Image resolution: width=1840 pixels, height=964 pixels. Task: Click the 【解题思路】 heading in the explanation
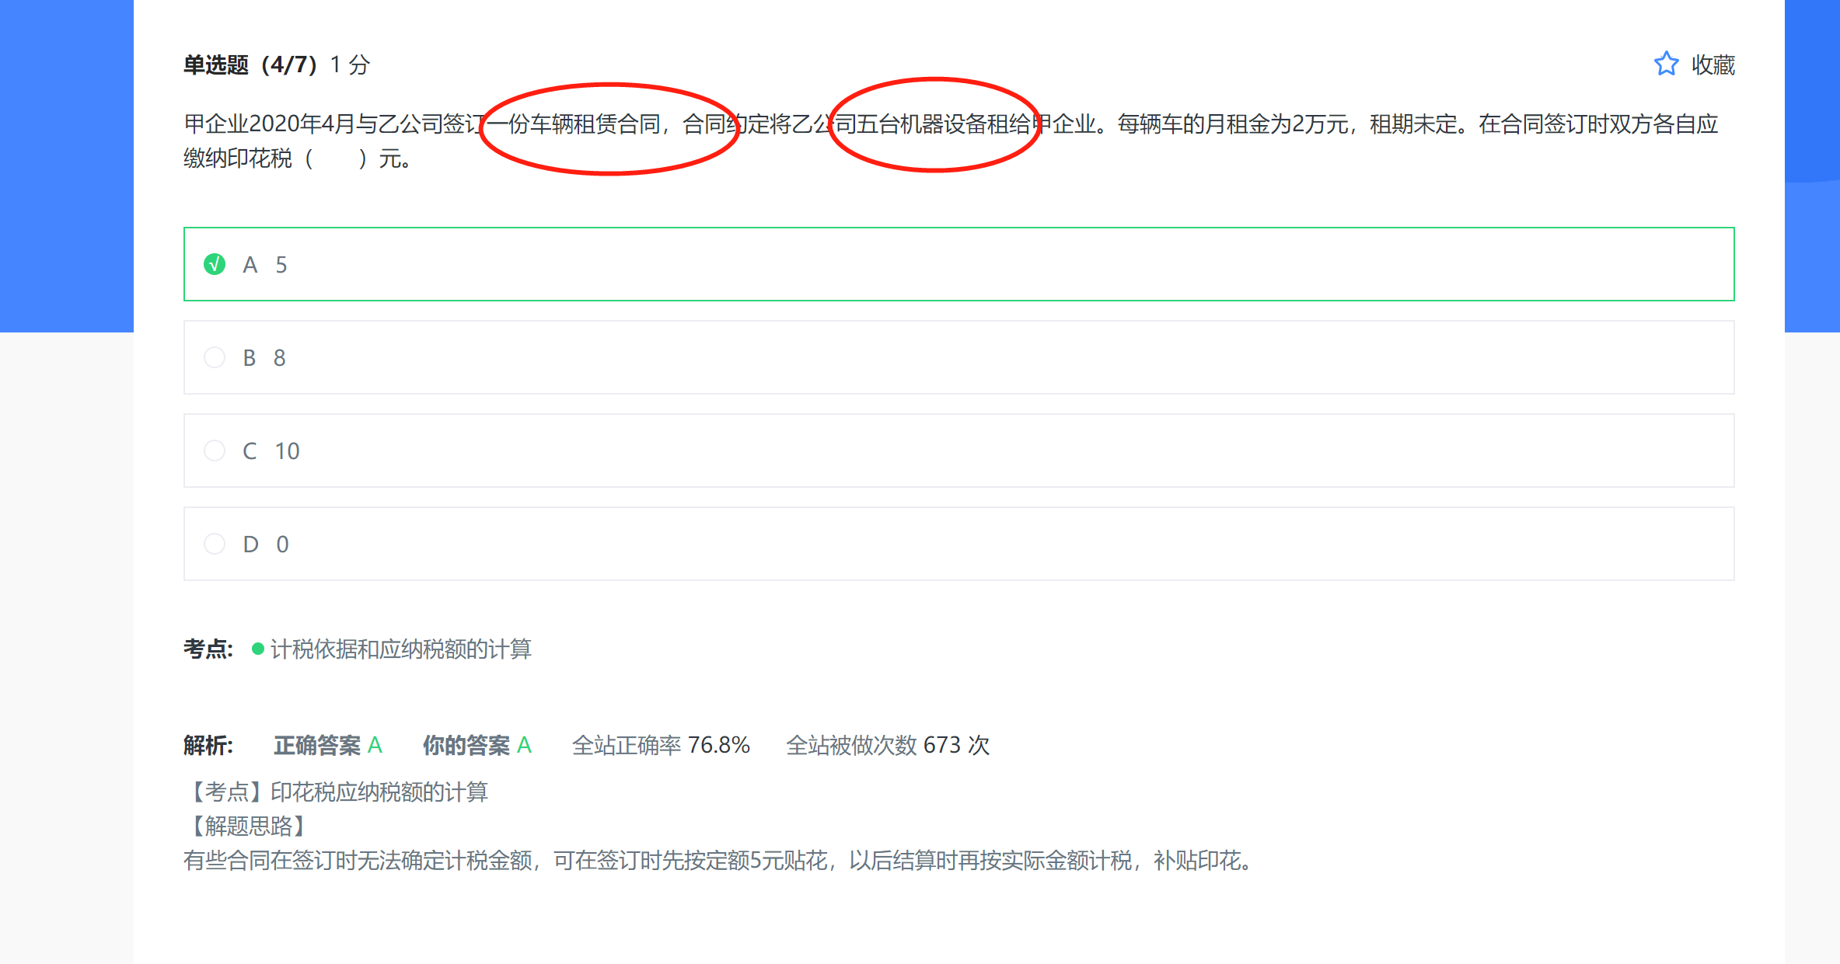248,826
